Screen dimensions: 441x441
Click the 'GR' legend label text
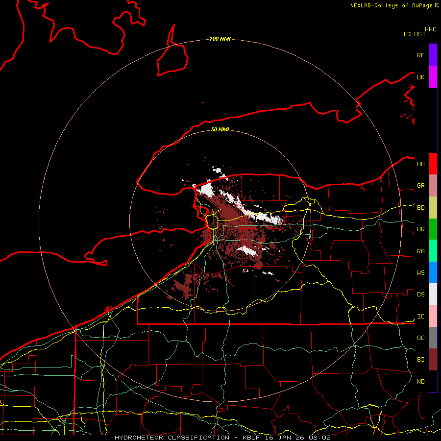(x=420, y=186)
